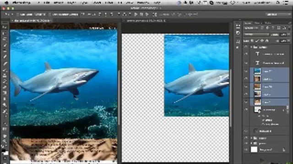Filter layers by shape layer icon
293x164 pixels.
279,28
